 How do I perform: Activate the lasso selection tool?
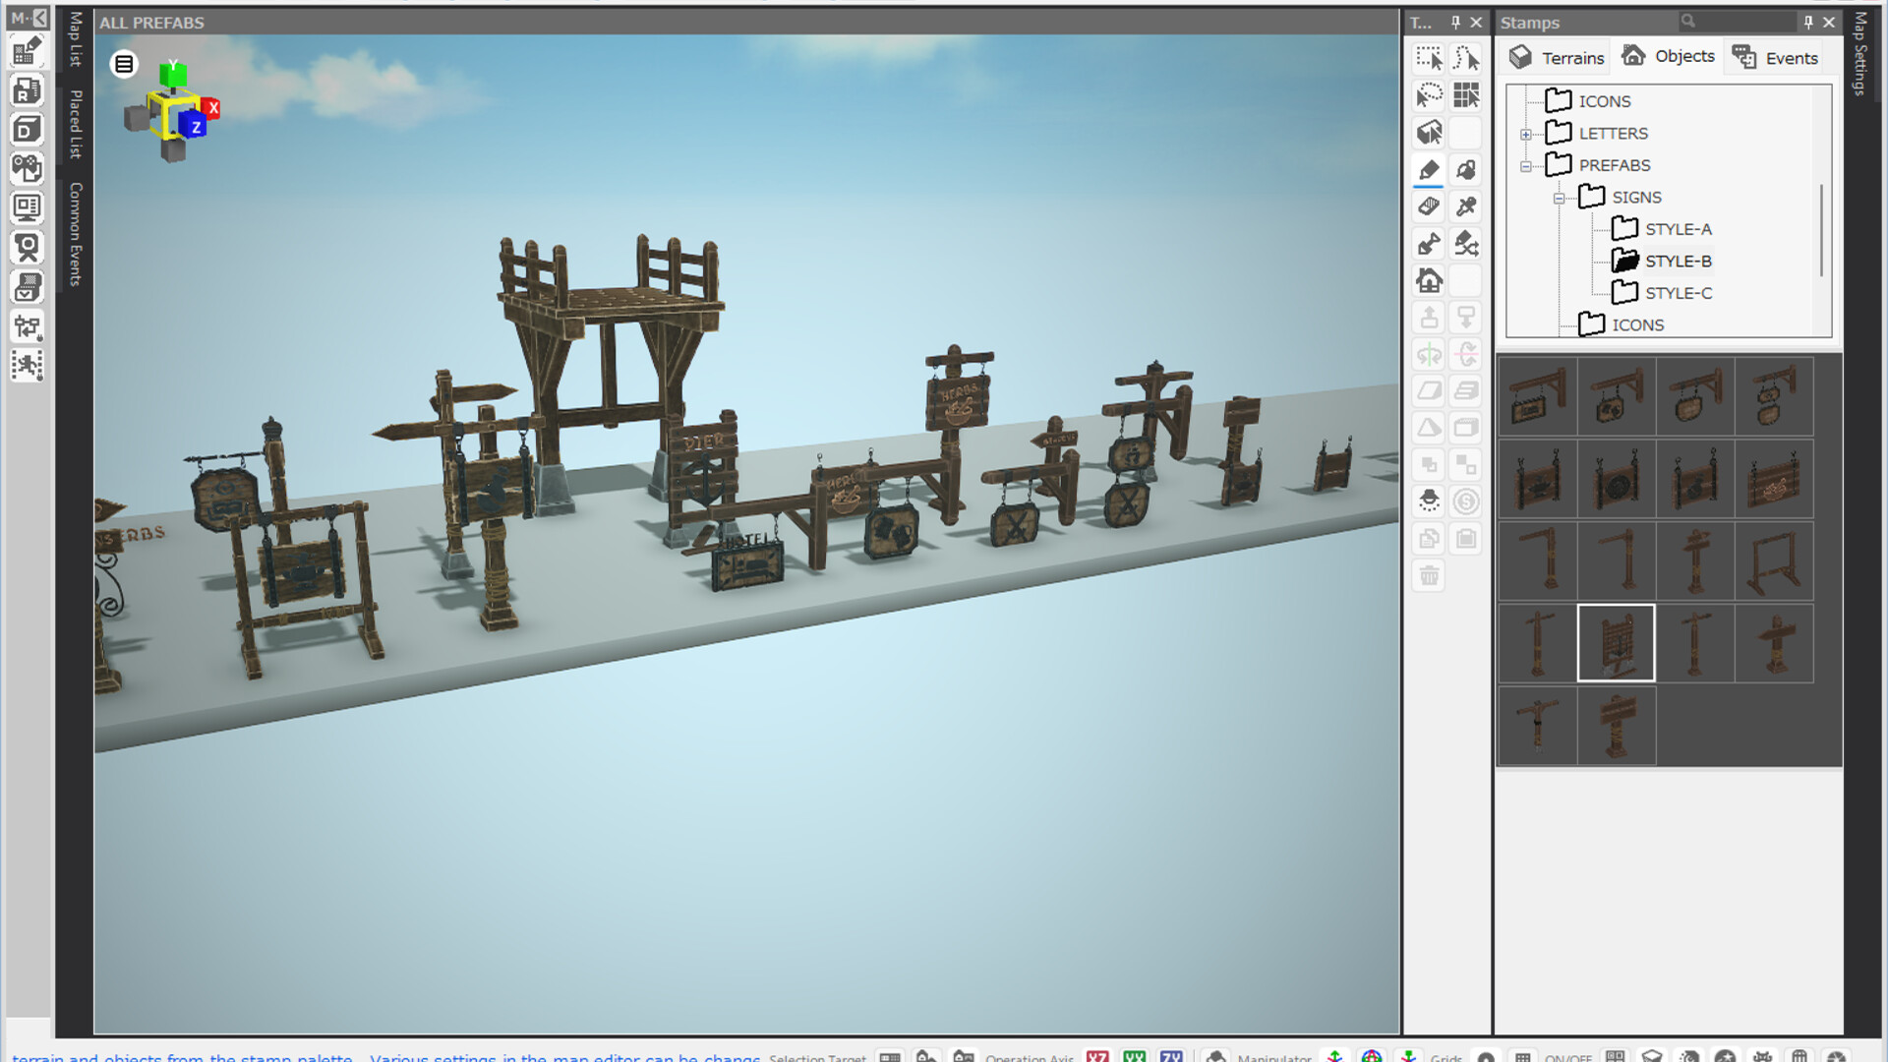tap(1429, 96)
